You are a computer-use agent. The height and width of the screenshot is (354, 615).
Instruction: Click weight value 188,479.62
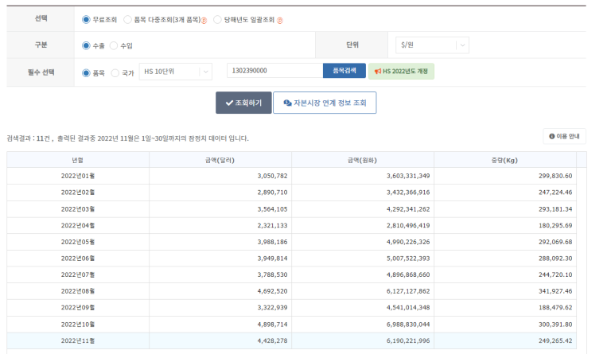pyautogui.click(x=555, y=308)
